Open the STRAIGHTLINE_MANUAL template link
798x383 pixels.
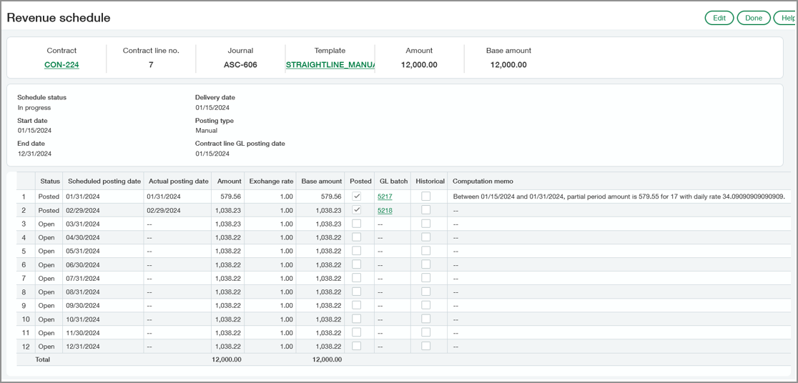pos(330,65)
